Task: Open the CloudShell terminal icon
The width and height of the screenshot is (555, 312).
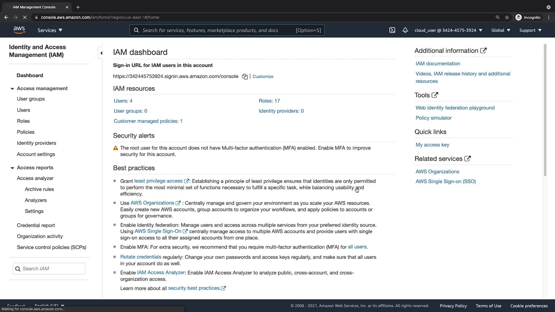Action: pyautogui.click(x=392, y=30)
